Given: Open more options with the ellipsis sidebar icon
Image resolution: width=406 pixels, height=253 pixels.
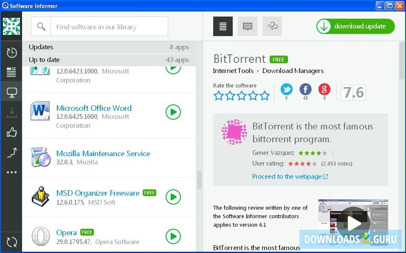Looking at the screenshot, I should (11, 172).
